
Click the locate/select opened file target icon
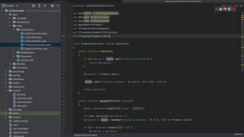(34, 6)
